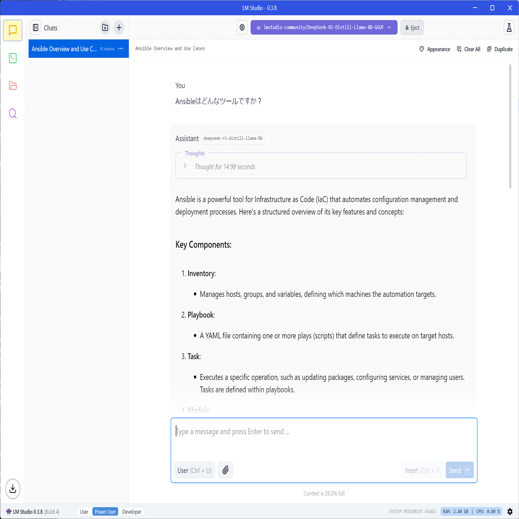Click the CPU usage indicator
This screenshot has height=519, width=519.
488,511
